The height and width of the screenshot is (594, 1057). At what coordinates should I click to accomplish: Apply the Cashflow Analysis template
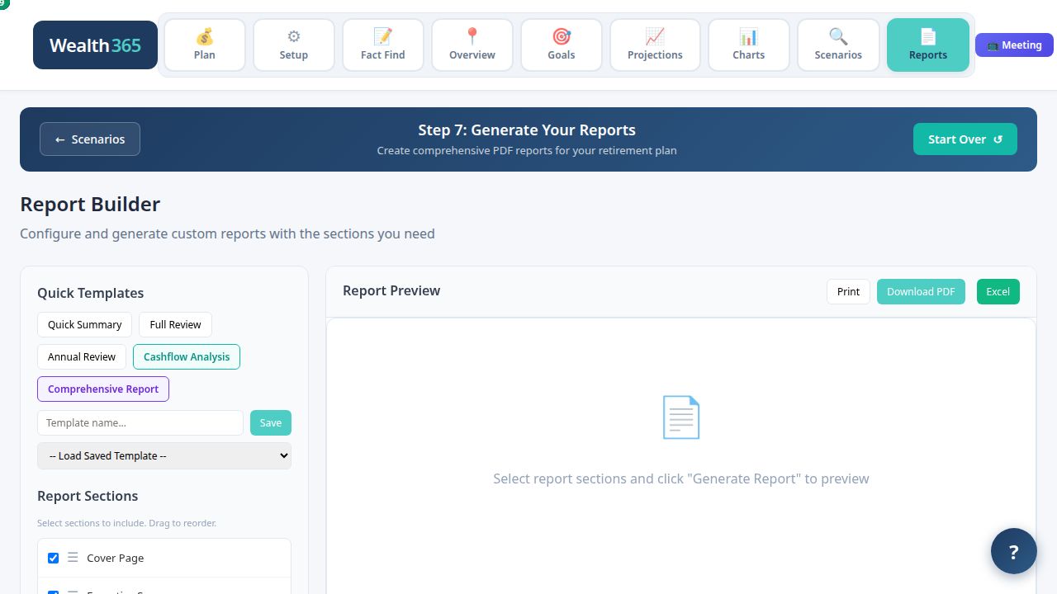tap(187, 356)
